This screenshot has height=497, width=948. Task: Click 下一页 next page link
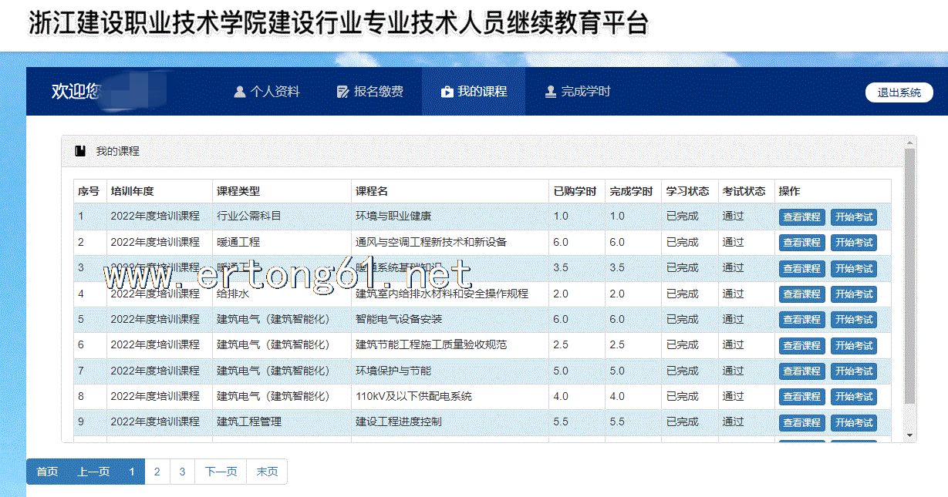pos(221,472)
